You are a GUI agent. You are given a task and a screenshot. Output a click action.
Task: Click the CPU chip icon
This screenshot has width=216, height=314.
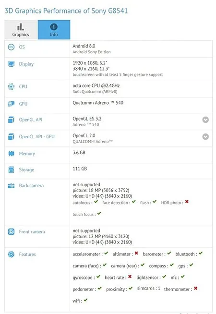[11, 86]
